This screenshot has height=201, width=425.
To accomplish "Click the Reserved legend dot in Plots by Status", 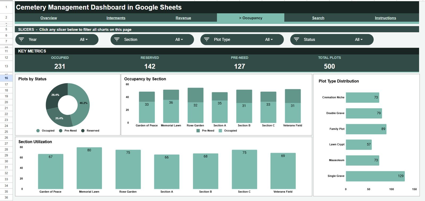I will 83,131.
